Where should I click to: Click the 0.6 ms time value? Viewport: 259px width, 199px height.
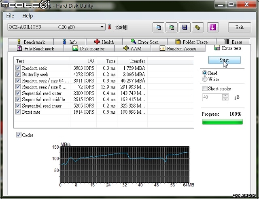click(109, 112)
